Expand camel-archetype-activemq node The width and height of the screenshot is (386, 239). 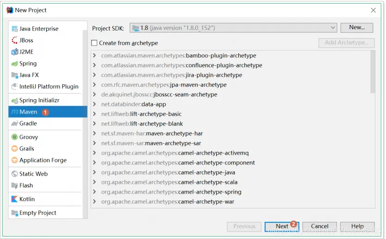click(94, 153)
